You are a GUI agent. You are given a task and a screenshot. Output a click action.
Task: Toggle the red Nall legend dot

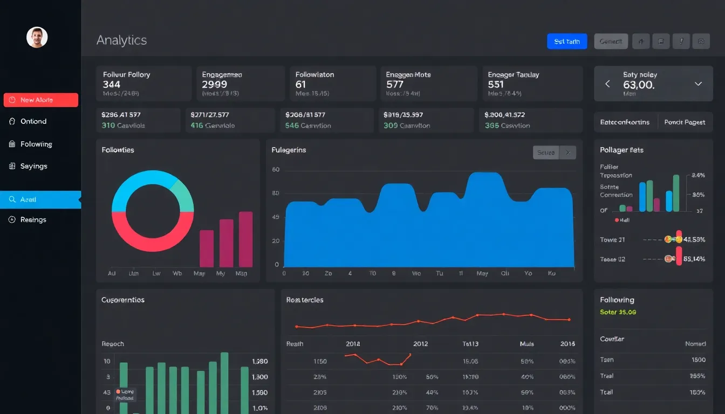point(617,220)
